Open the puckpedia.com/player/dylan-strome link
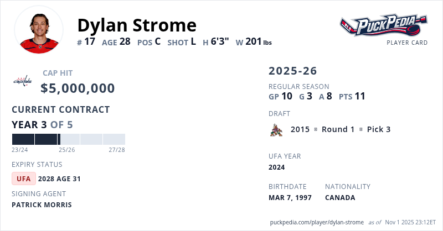 [317, 222]
